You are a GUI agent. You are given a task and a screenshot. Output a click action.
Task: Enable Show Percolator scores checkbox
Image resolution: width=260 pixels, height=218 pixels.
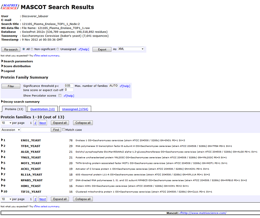(60, 96)
